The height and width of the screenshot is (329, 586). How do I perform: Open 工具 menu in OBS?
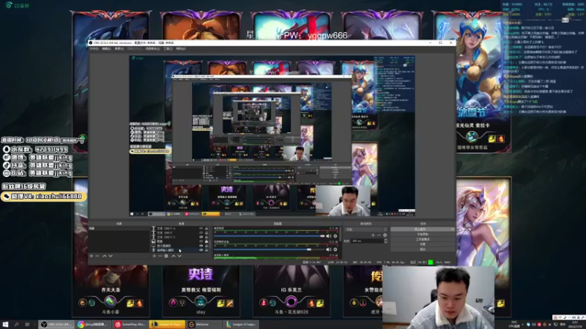[x=168, y=48]
